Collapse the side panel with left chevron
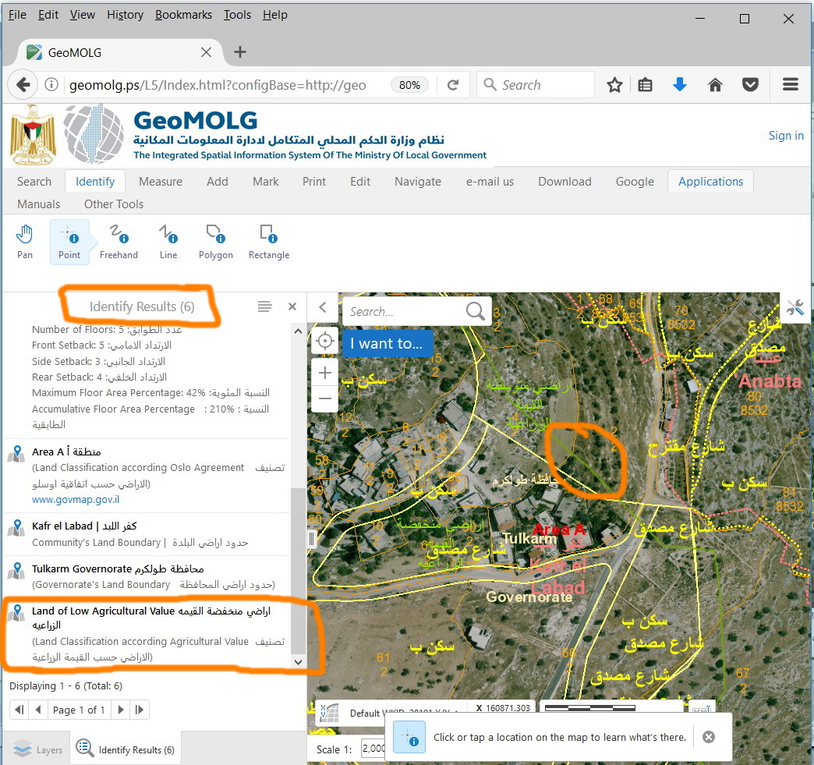 tap(322, 307)
